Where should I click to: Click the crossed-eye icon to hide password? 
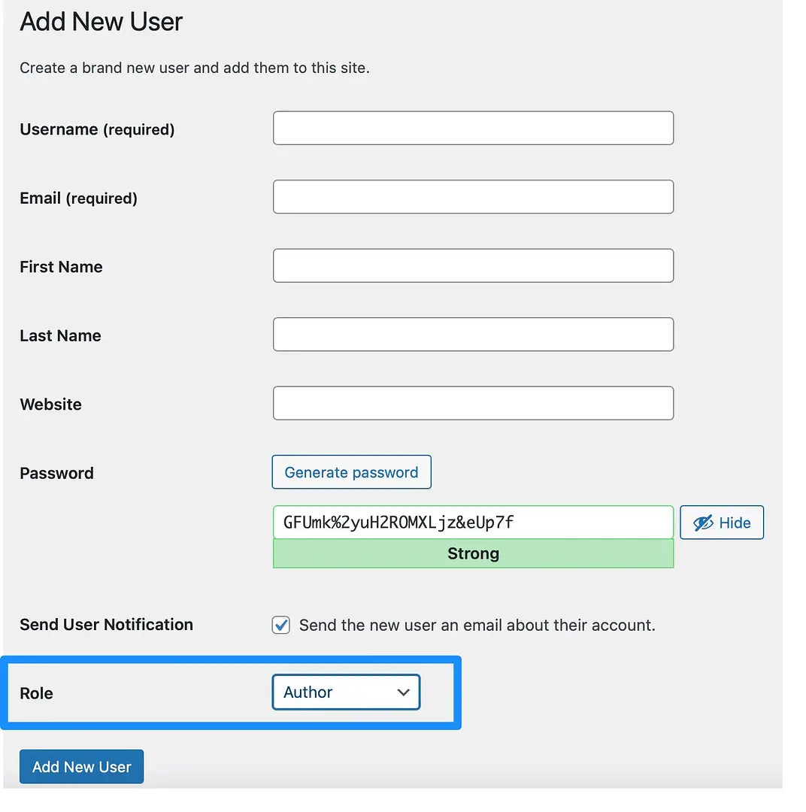click(x=703, y=523)
